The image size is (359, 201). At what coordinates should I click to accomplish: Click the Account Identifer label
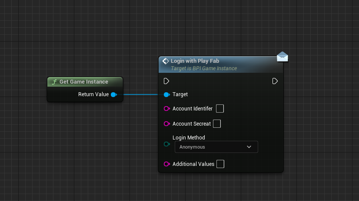click(192, 109)
